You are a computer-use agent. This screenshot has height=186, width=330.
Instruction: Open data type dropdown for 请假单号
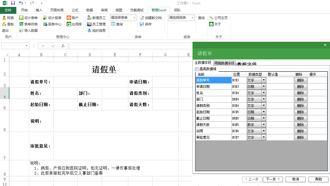(x=264, y=80)
